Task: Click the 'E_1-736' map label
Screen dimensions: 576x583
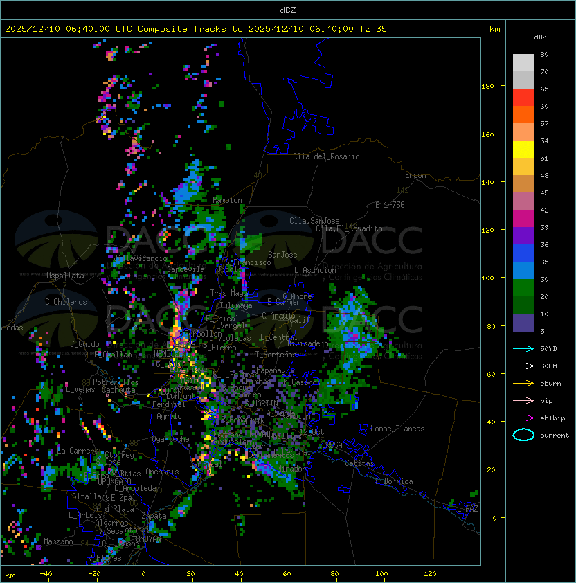Action: [390, 205]
